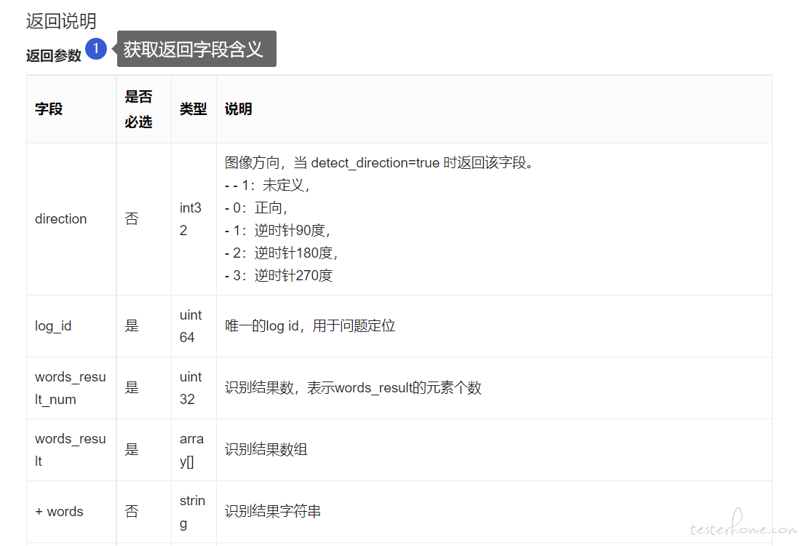Click the line 1：逆时针90度
The height and width of the screenshot is (546, 799).
click(278, 230)
